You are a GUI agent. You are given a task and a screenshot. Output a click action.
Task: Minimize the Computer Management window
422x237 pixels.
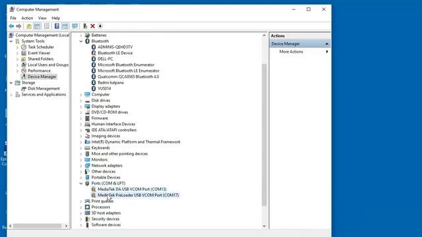(293, 9)
